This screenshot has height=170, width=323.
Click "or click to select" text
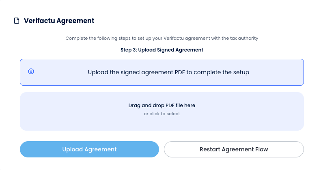(161, 114)
